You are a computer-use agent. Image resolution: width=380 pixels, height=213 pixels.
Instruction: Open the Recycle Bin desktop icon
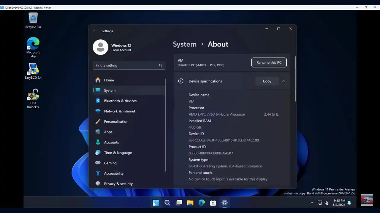click(33, 21)
